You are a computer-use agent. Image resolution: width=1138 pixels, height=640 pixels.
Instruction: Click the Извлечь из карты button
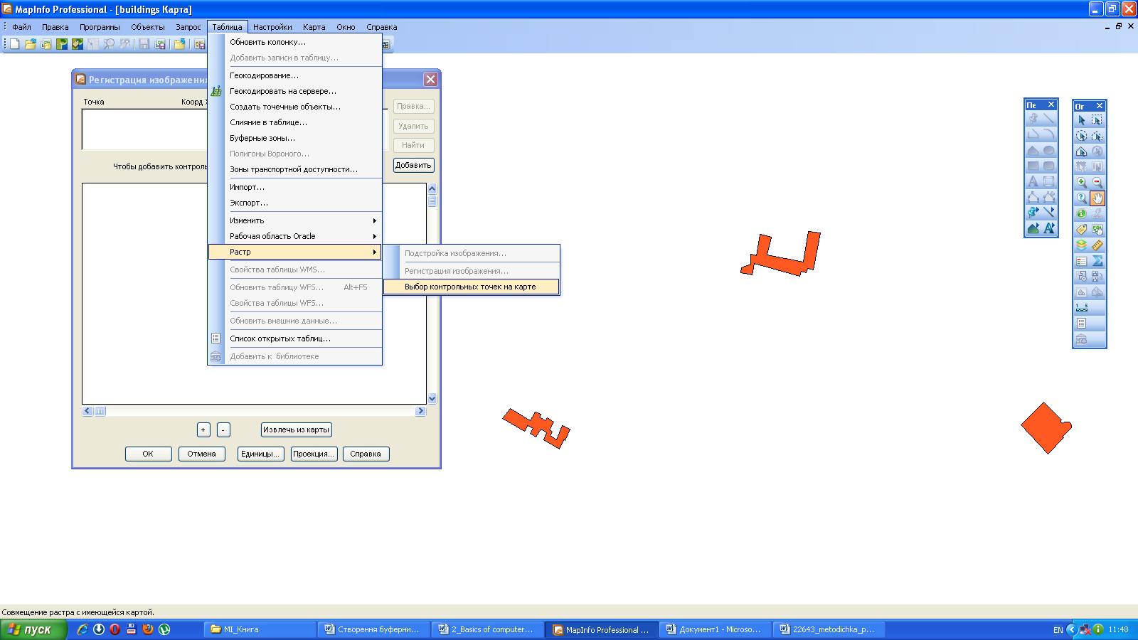pyautogui.click(x=296, y=430)
